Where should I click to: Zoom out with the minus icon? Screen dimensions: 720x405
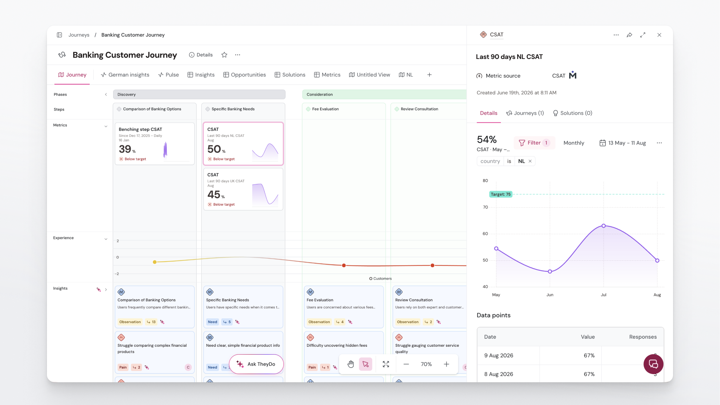[406, 364]
